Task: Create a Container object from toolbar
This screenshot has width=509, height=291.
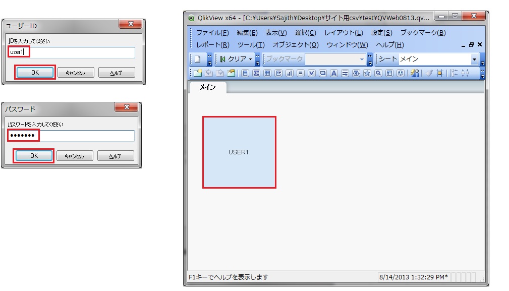Action: pos(389,73)
